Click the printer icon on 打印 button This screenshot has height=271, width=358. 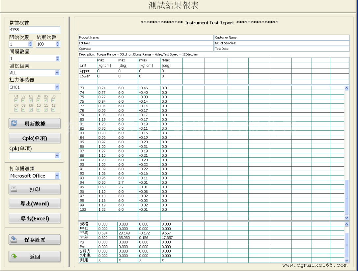click(x=14, y=189)
